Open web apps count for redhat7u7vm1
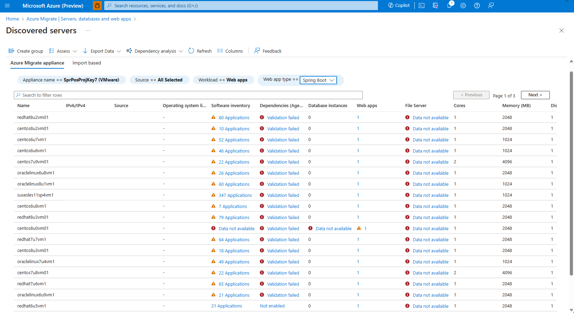 [358, 240]
